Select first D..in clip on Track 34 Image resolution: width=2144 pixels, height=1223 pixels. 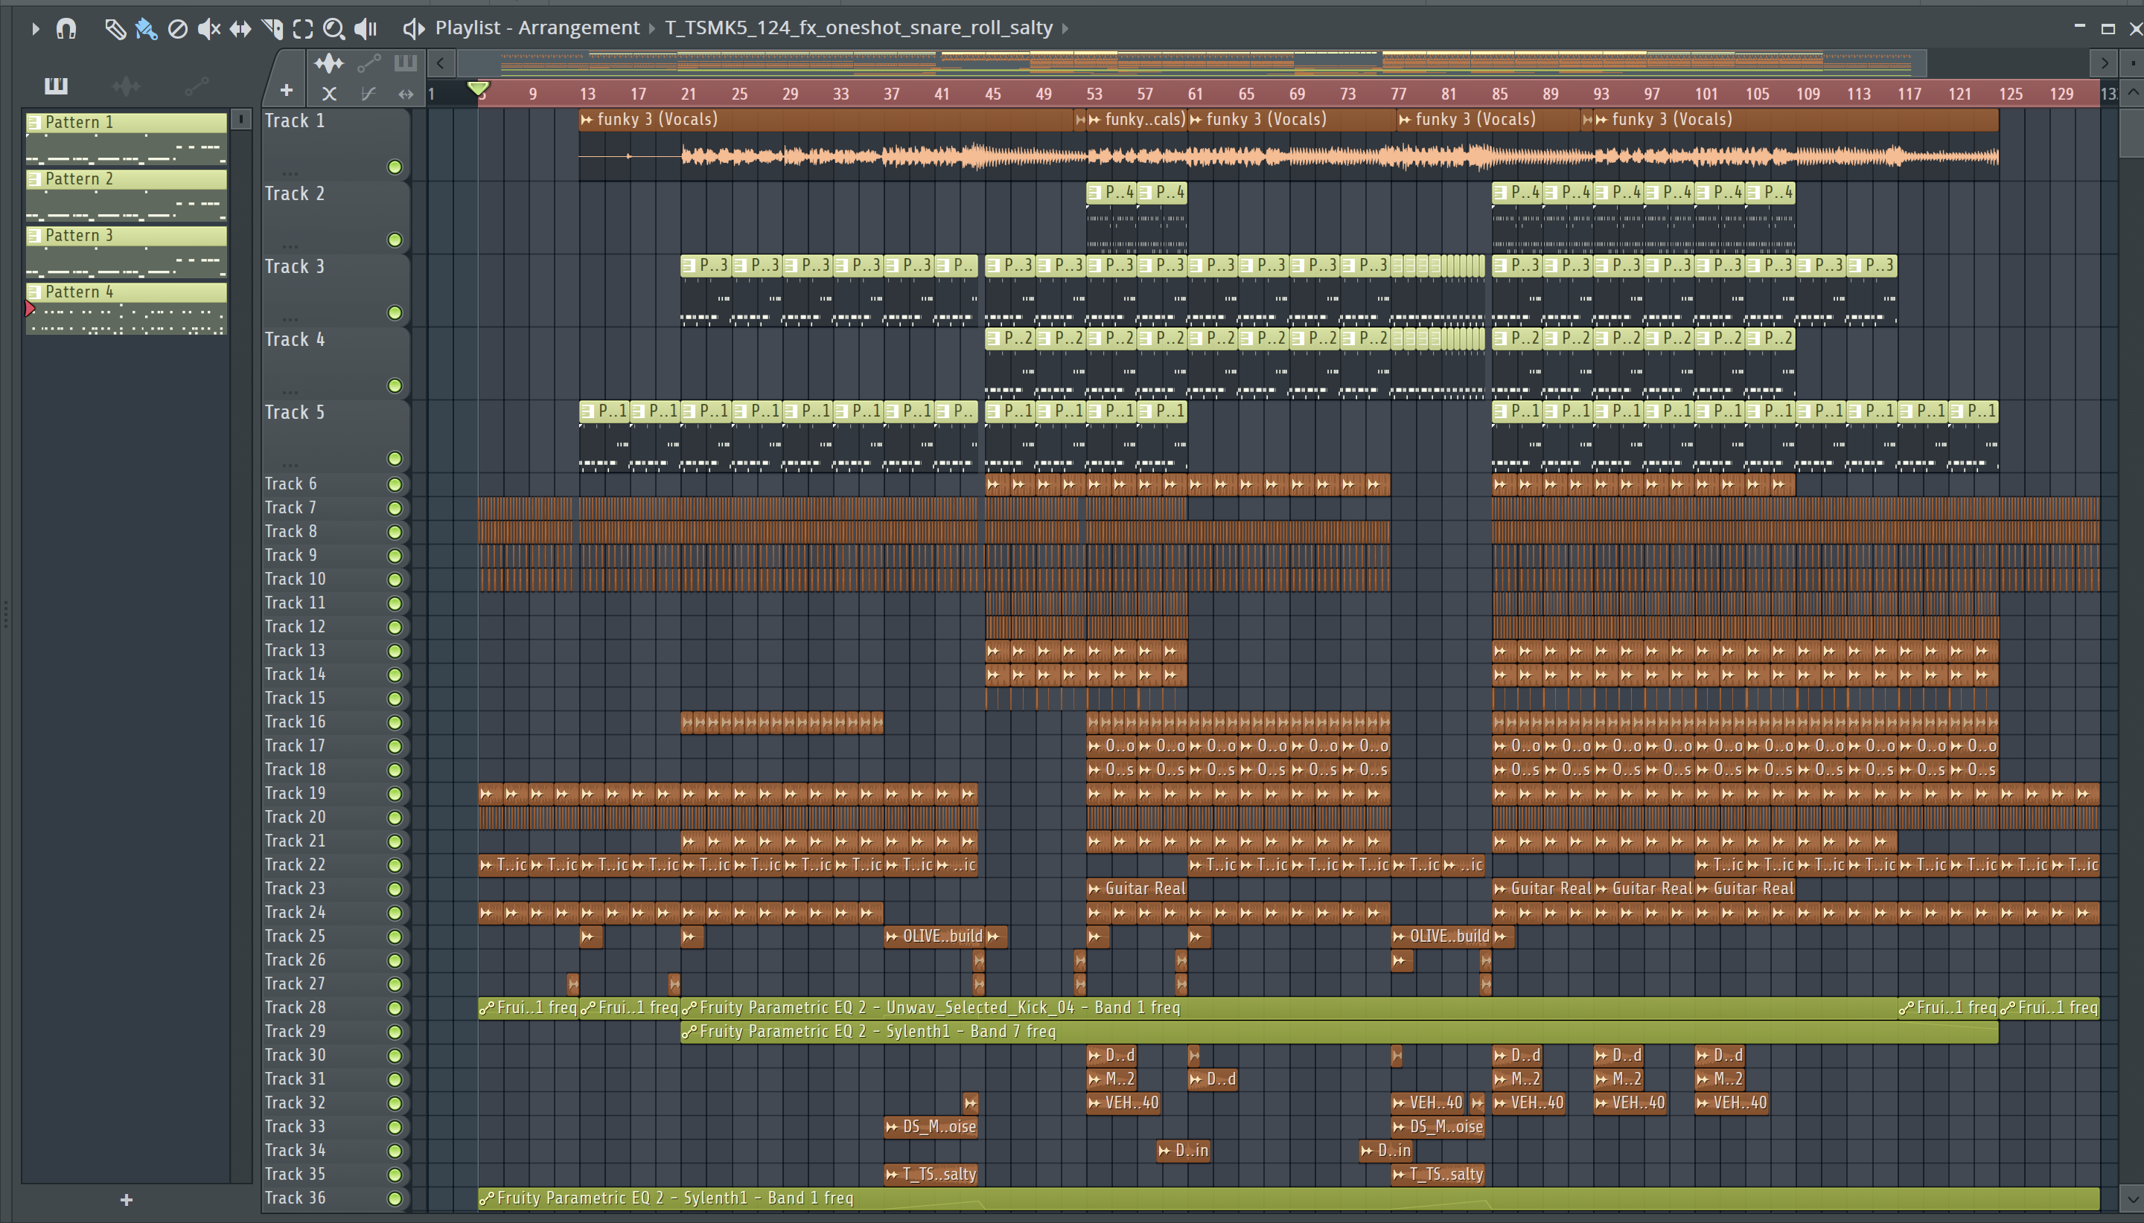pyautogui.click(x=1182, y=1151)
